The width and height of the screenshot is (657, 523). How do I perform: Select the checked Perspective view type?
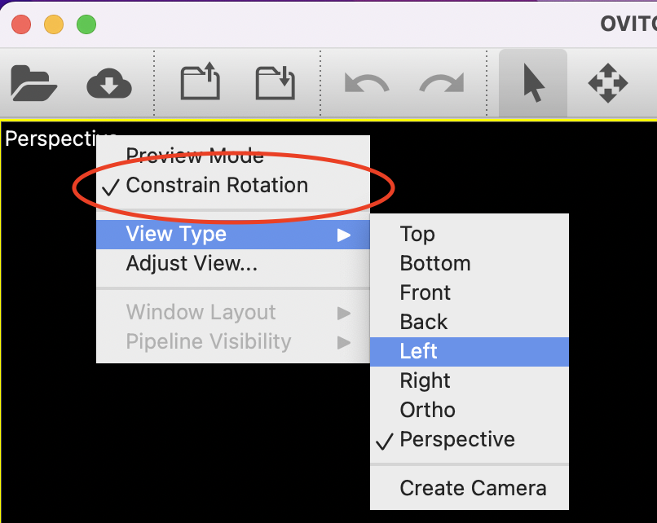[x=457, y=440]
